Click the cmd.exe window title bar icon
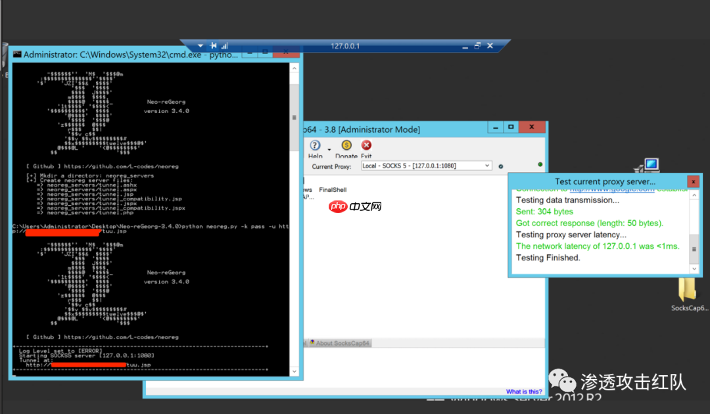The width and height of the screenshot is (710, 414). [17, 55]
